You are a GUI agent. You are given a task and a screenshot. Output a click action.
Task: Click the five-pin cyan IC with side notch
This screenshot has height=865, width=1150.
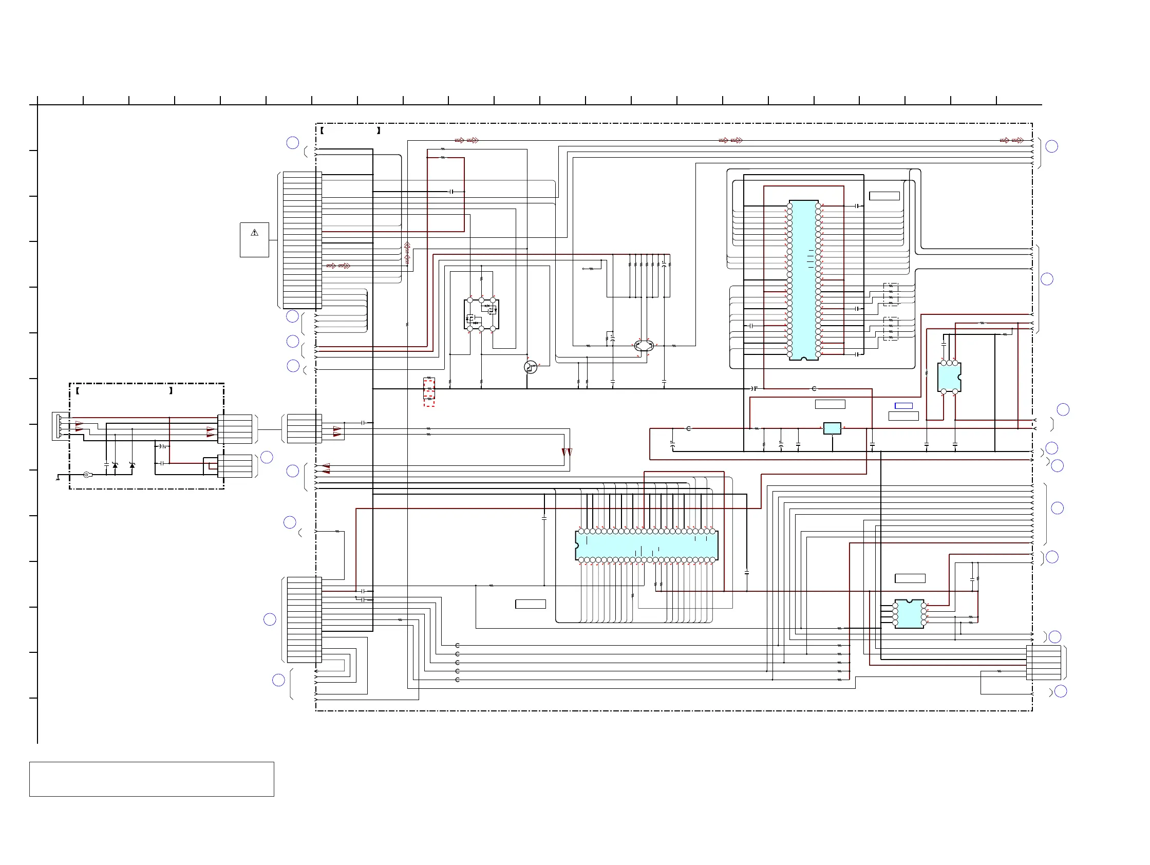tap(949, 377)
